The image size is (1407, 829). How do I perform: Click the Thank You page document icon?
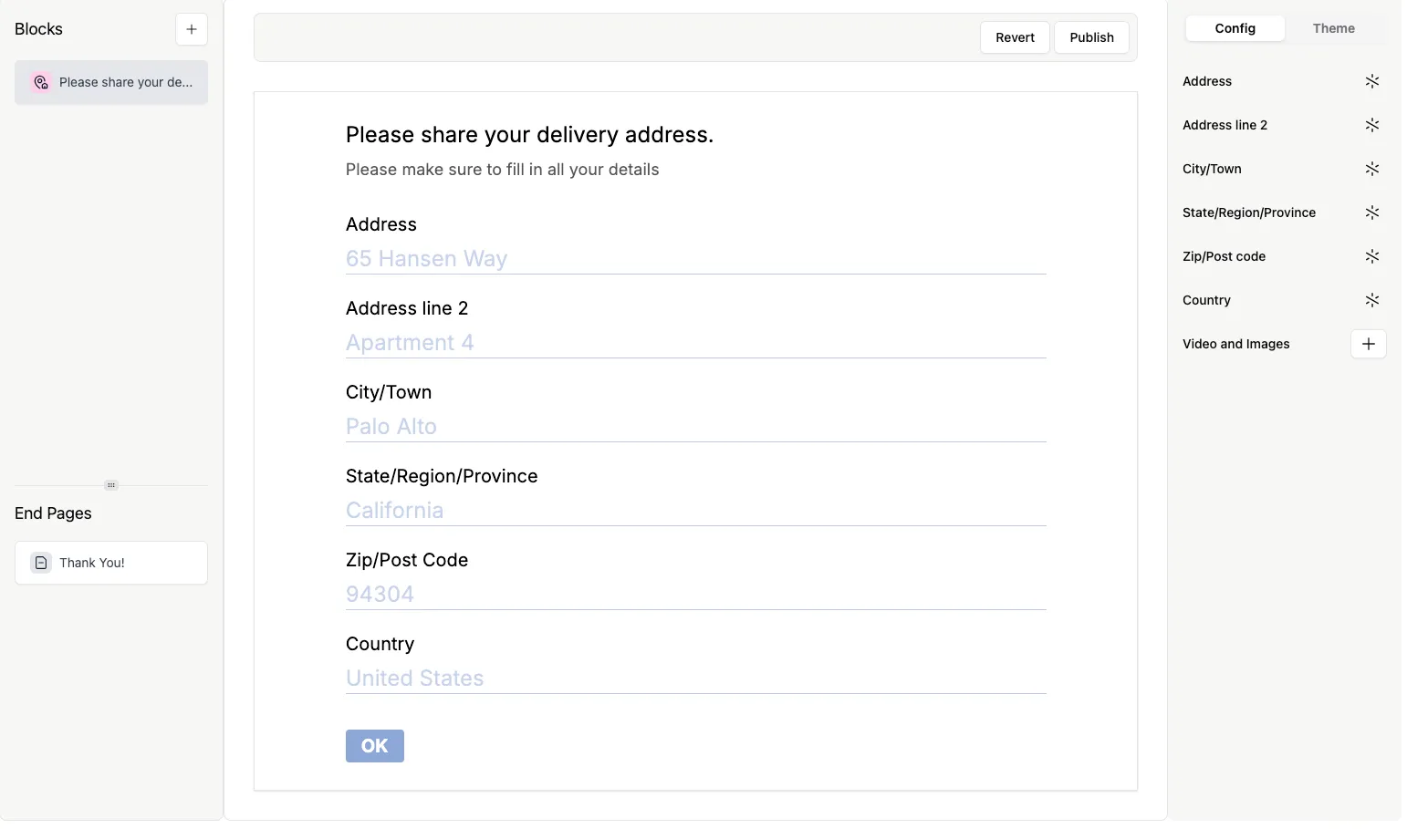40,563
